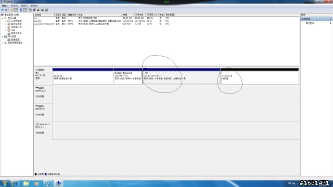Switch to the Computer Management taskbar button
The image size is (333, 187).
click(58, 183)
